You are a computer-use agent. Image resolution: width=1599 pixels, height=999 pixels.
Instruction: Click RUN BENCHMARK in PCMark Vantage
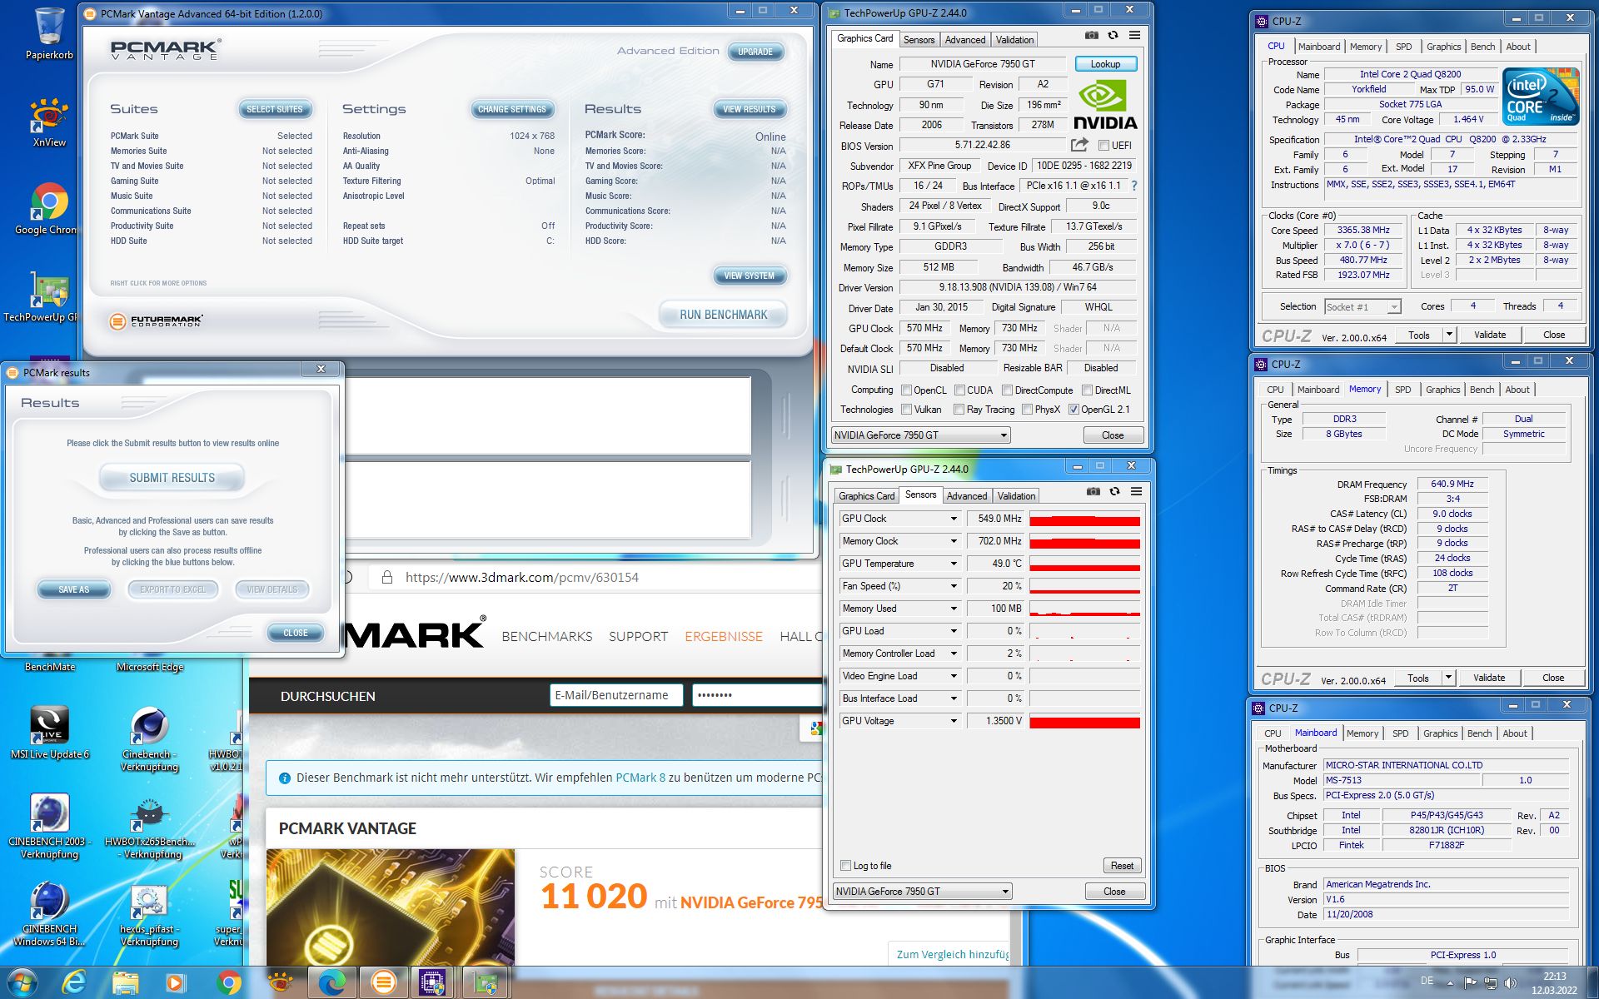(x=723, y=315)
